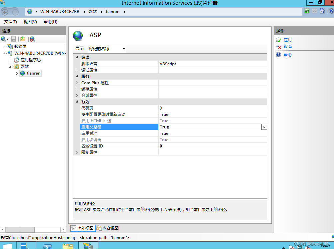334x249 pixels.
Task: Click the 取消 cancel icon in 操作 pane
Action: 278,46
